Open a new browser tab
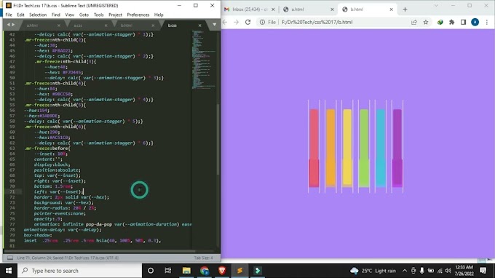This screenshot has height=278, width=495. (x=405, y=9)
